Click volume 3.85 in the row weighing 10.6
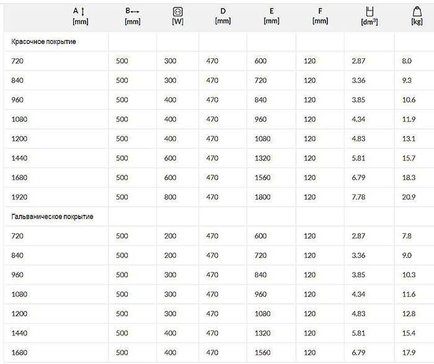 tap(358, 100)
